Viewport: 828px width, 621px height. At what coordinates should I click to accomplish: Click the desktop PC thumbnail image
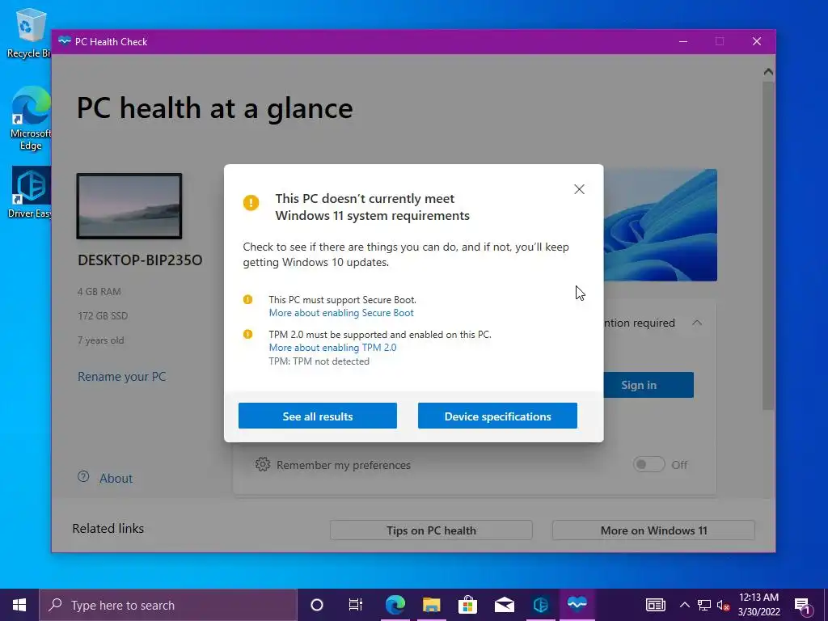129,206
